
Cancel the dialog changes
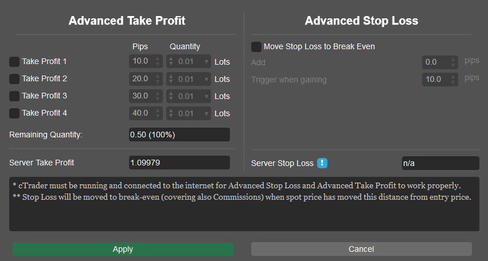click(361, 249)
